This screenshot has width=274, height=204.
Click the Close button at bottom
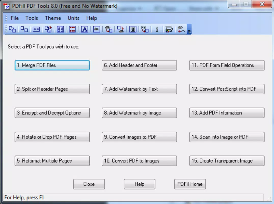(x=89, y=184)
